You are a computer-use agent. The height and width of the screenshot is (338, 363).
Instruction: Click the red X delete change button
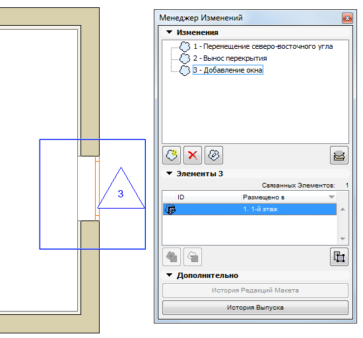(x=193, y=155)
